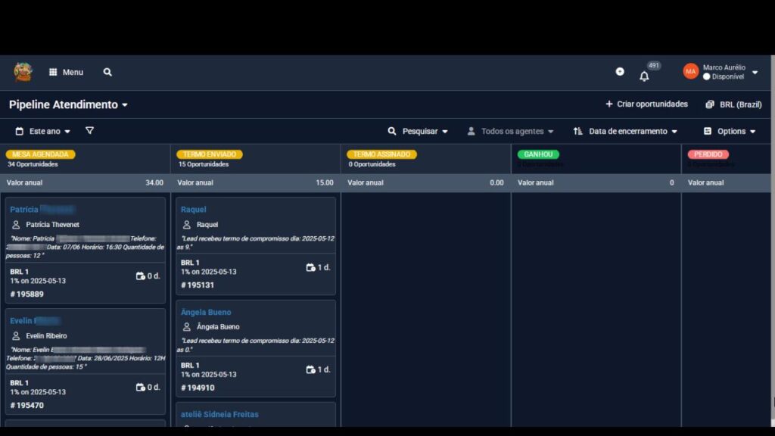Click the app logo in the header

[x=23, y=72]
